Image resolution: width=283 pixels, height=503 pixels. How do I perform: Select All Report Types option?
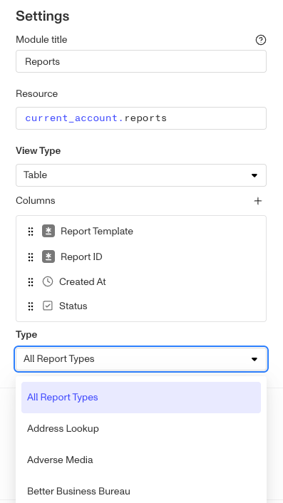point(141,398)
